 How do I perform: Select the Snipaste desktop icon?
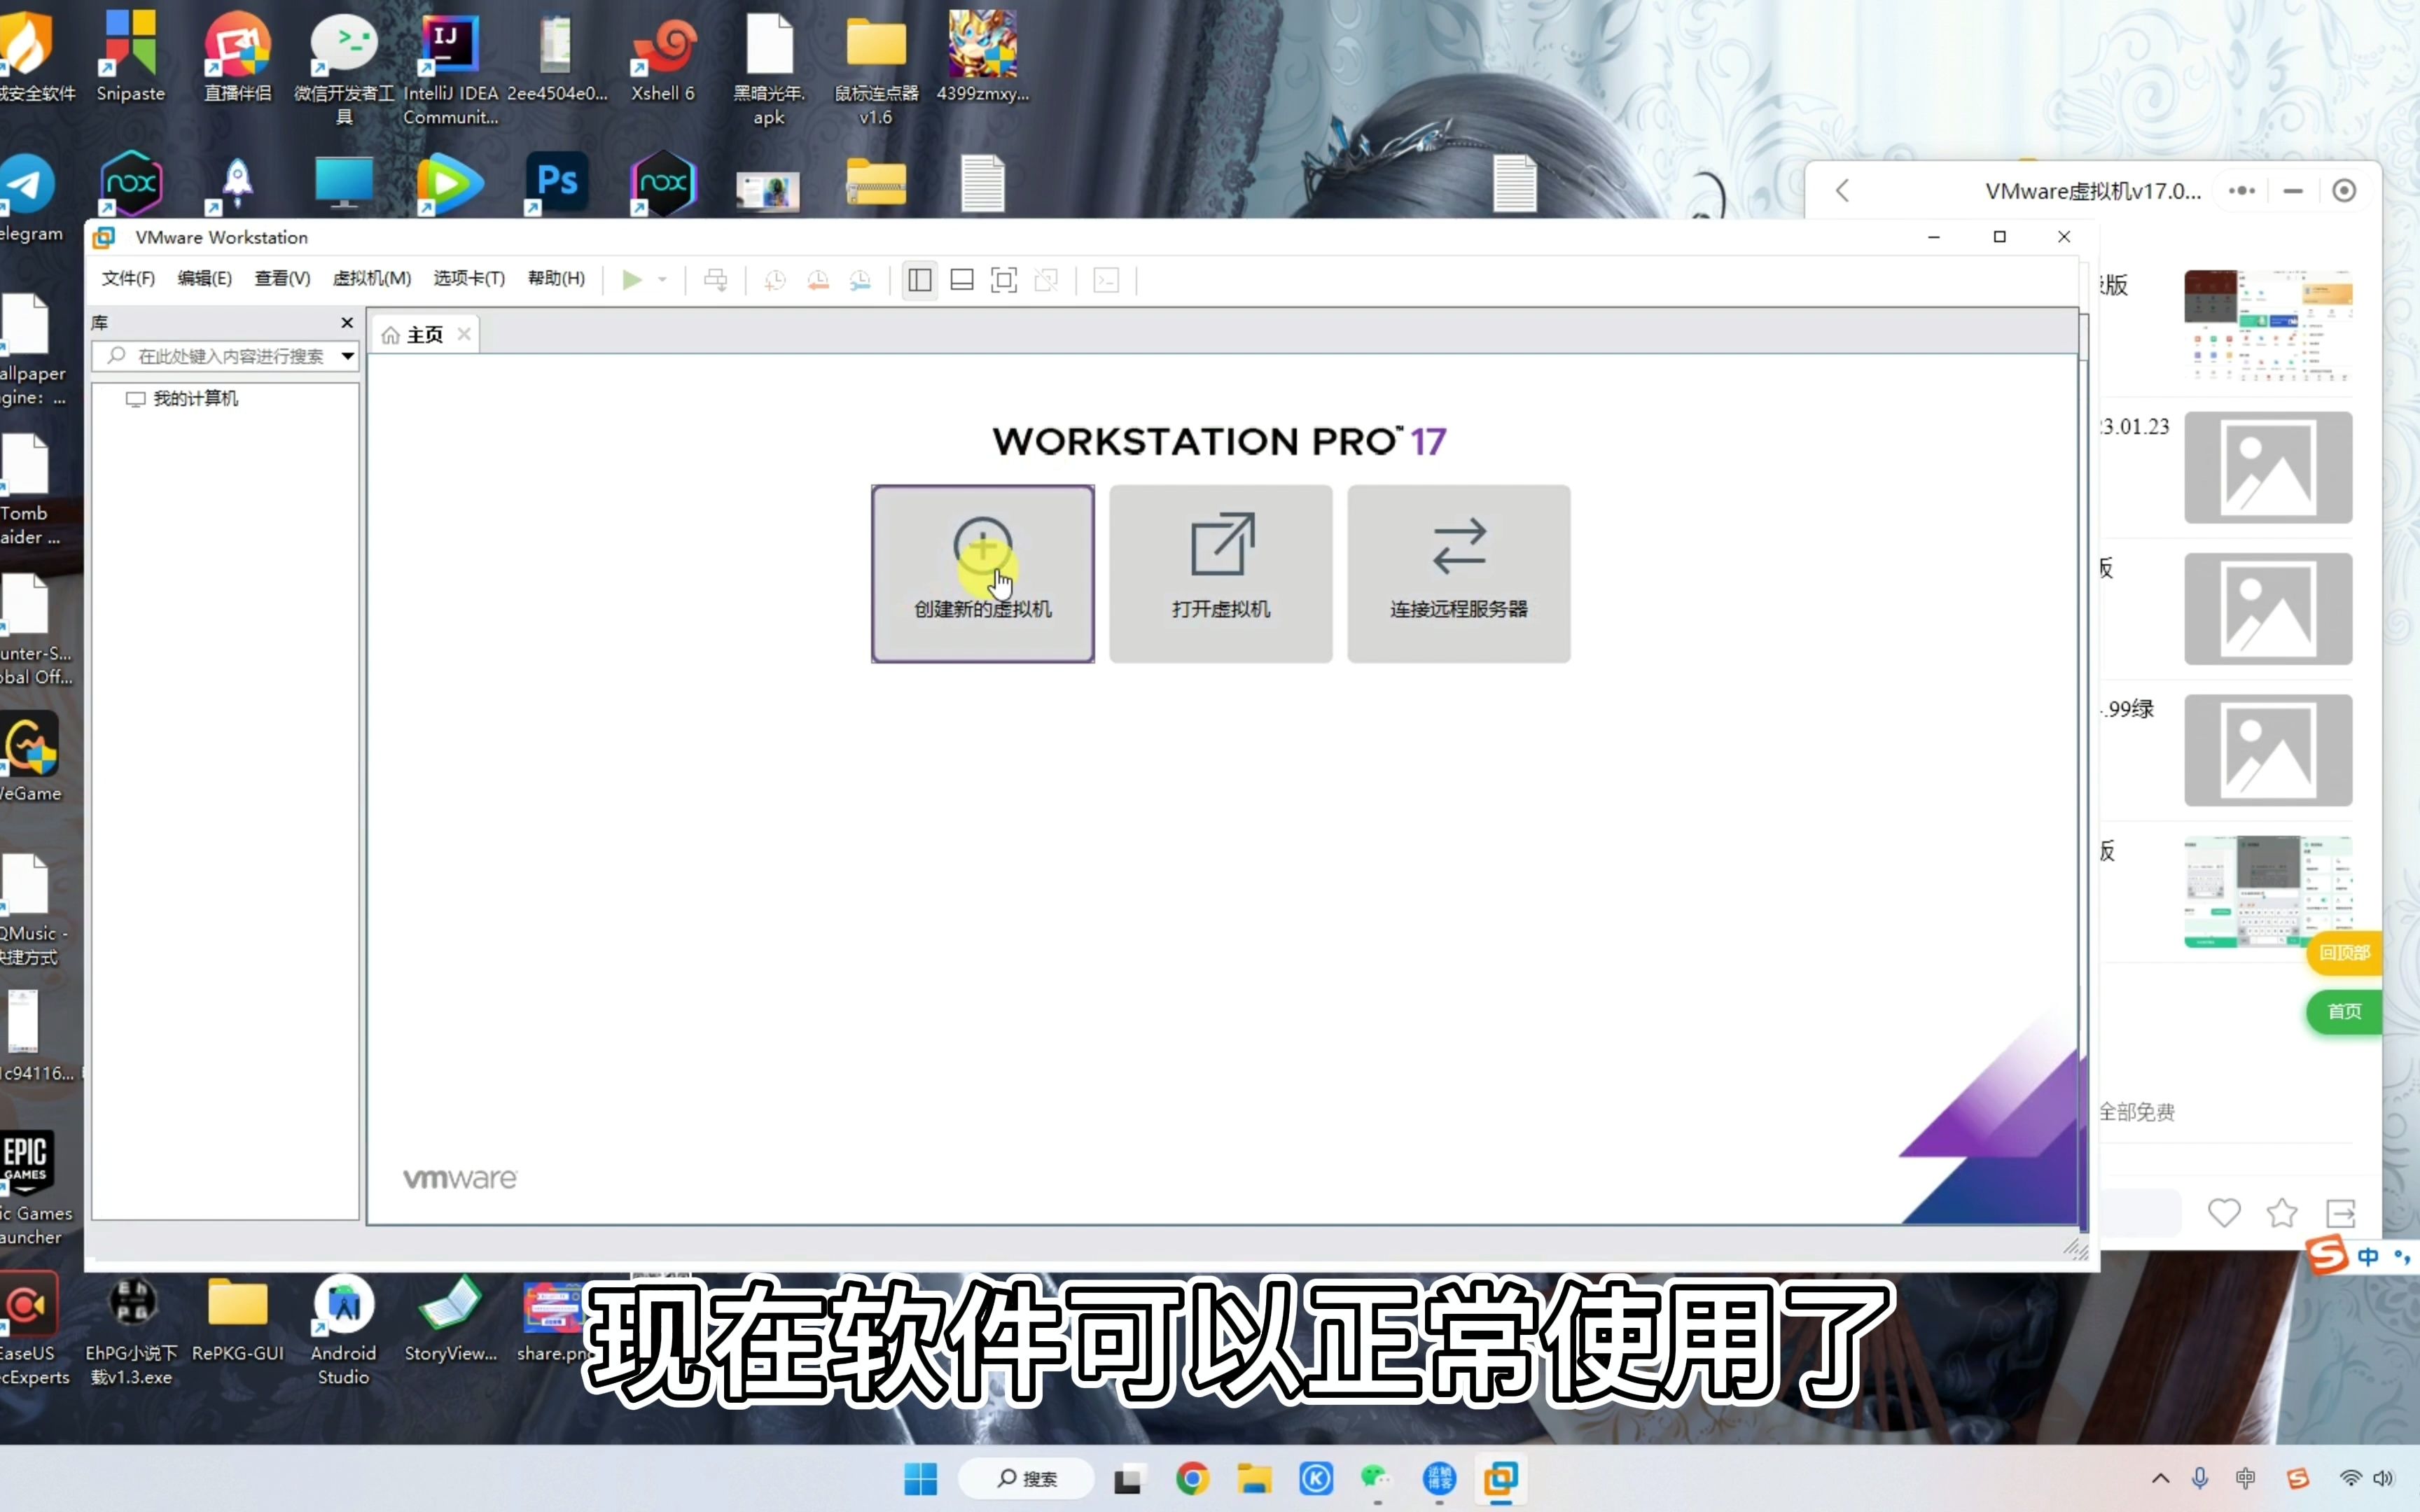(130, 56)
